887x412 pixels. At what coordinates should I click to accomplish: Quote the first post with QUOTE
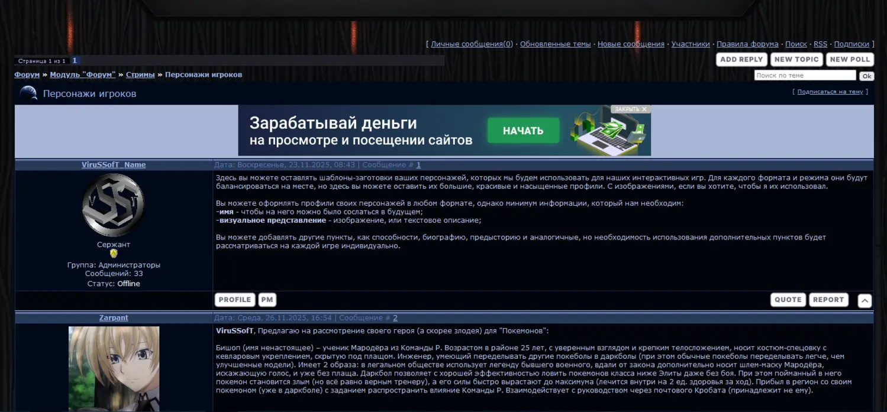(788, 300)
